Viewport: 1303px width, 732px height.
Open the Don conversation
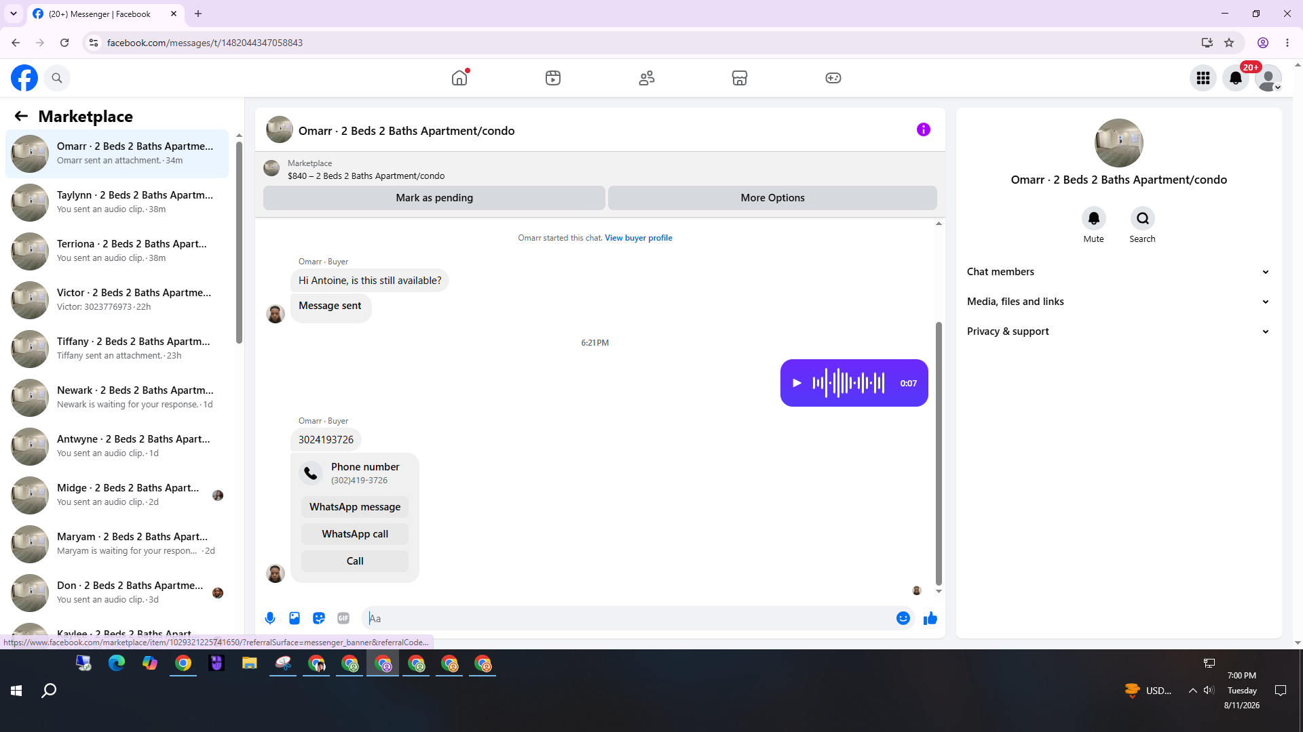click(x=117, y=592)
